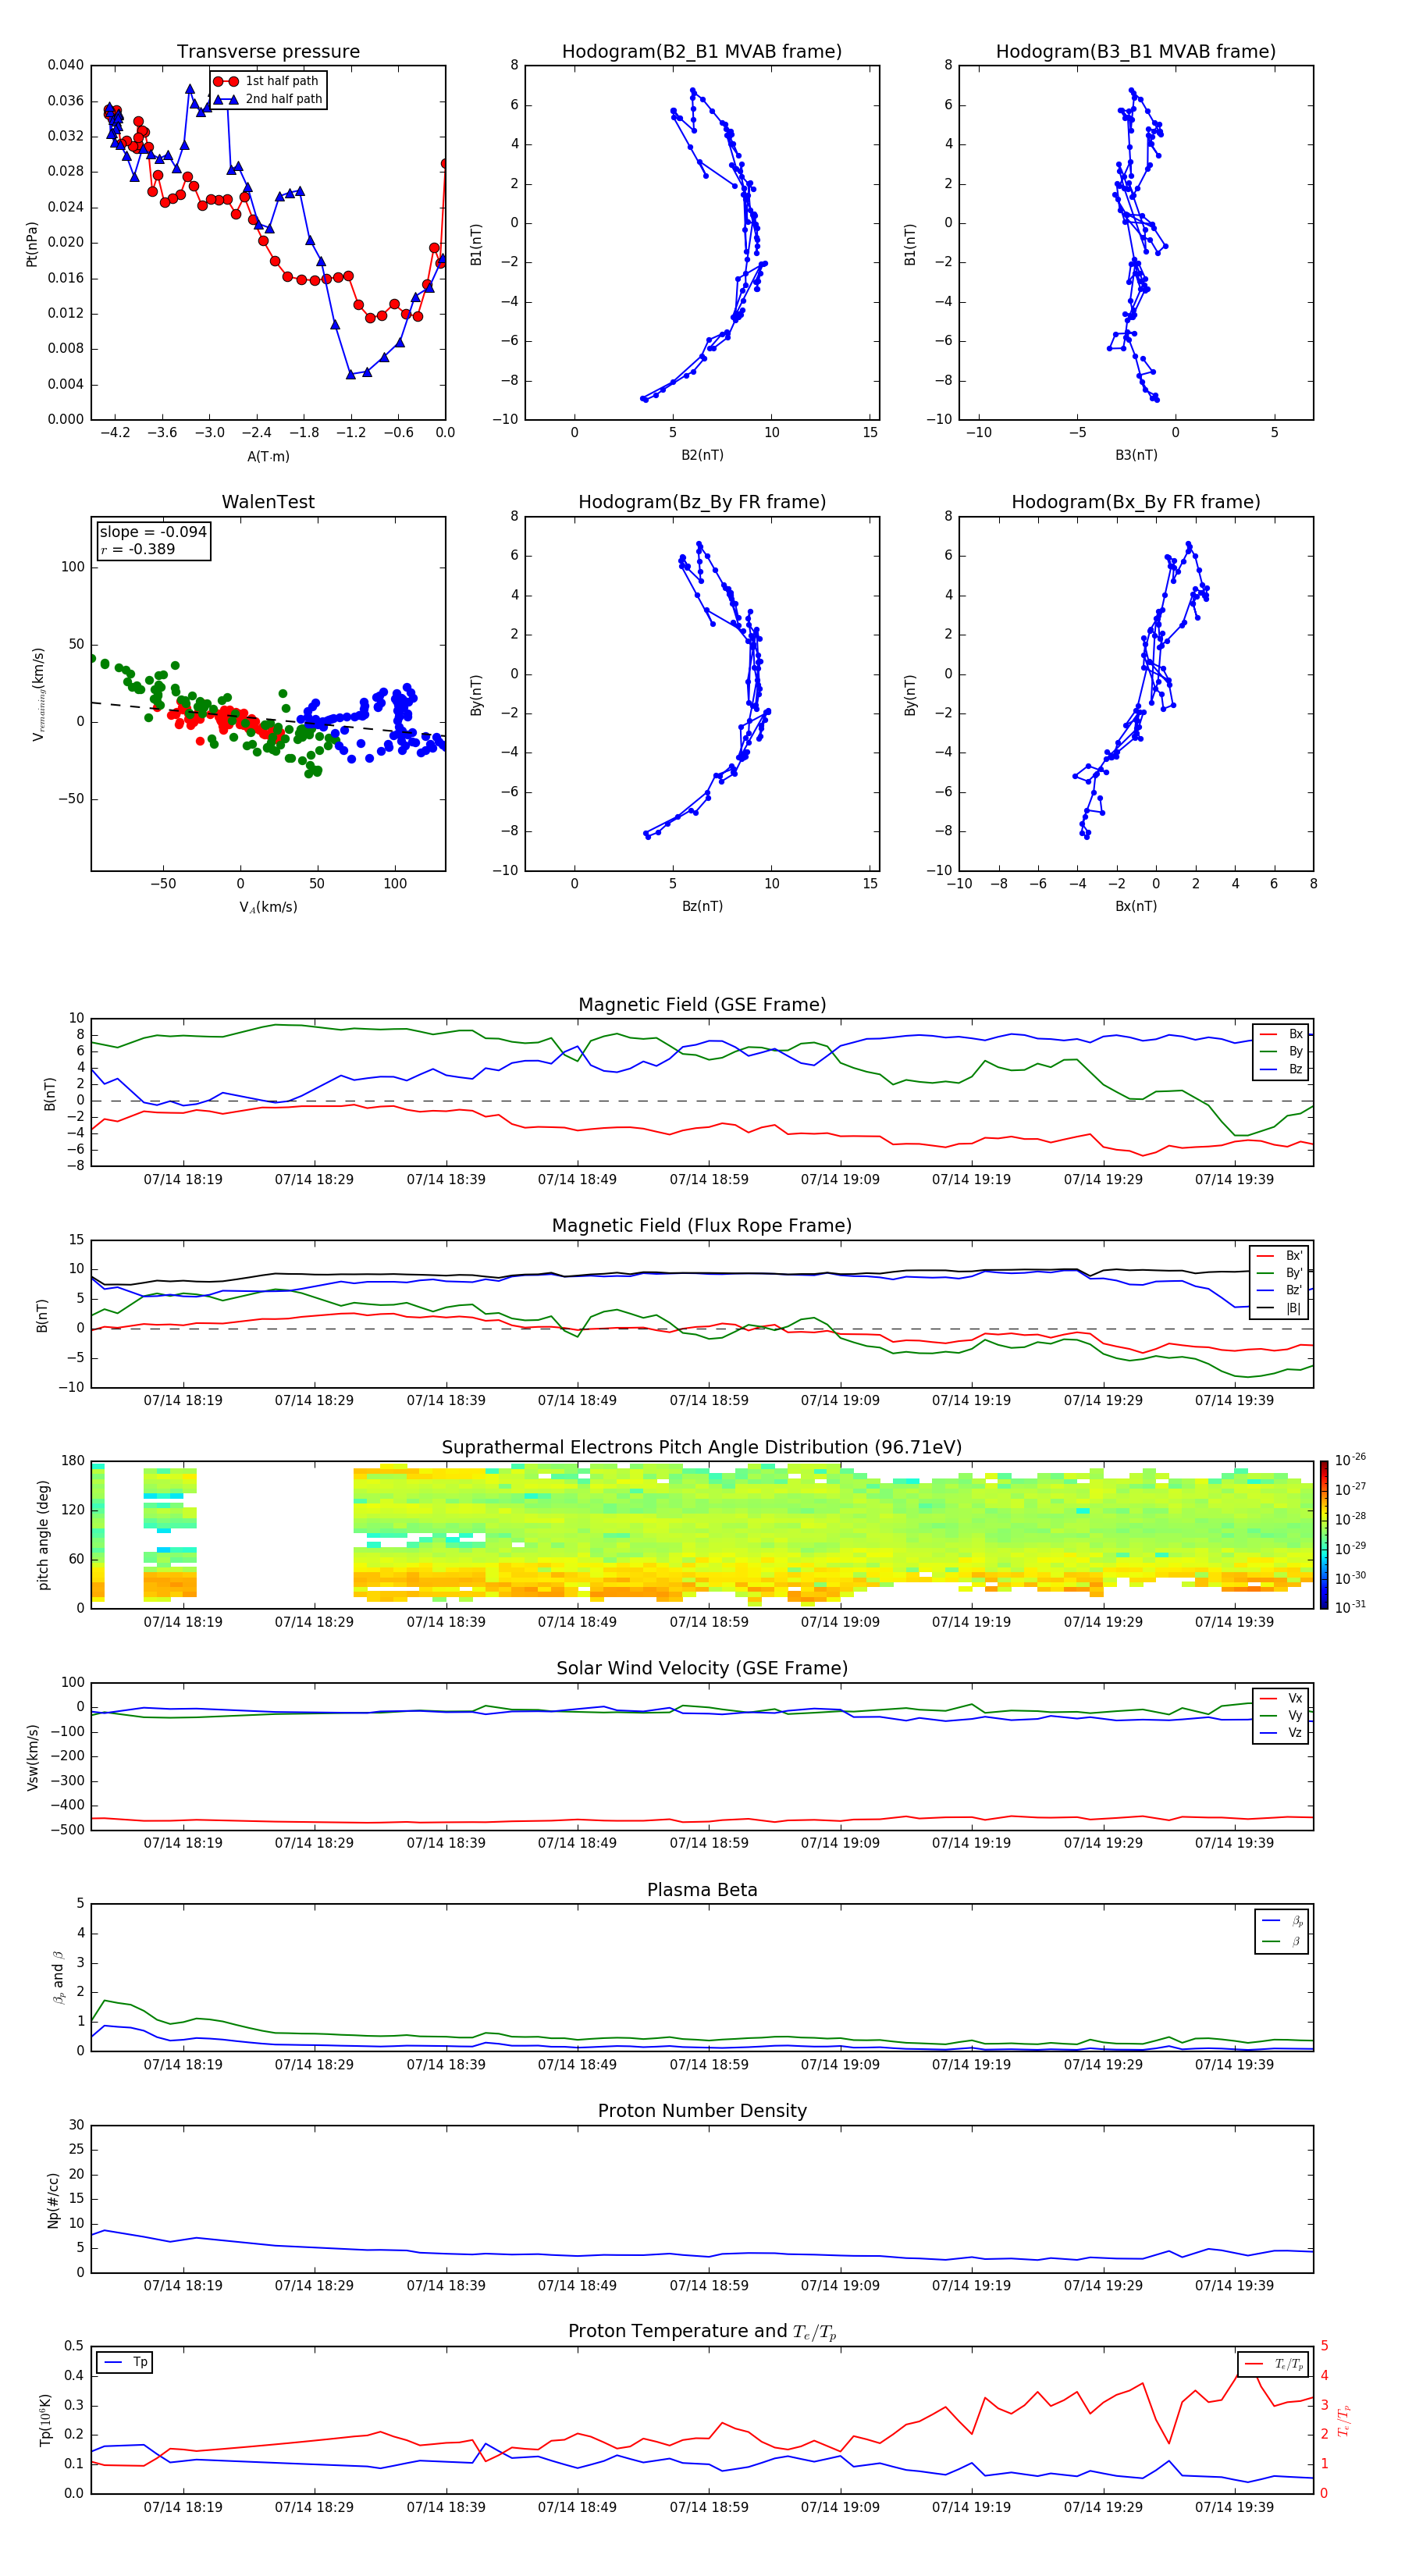Click the pitch angle rainbow colorbar
This screenshot has height=2576, width=1405.
(x=1324, y=1535)
